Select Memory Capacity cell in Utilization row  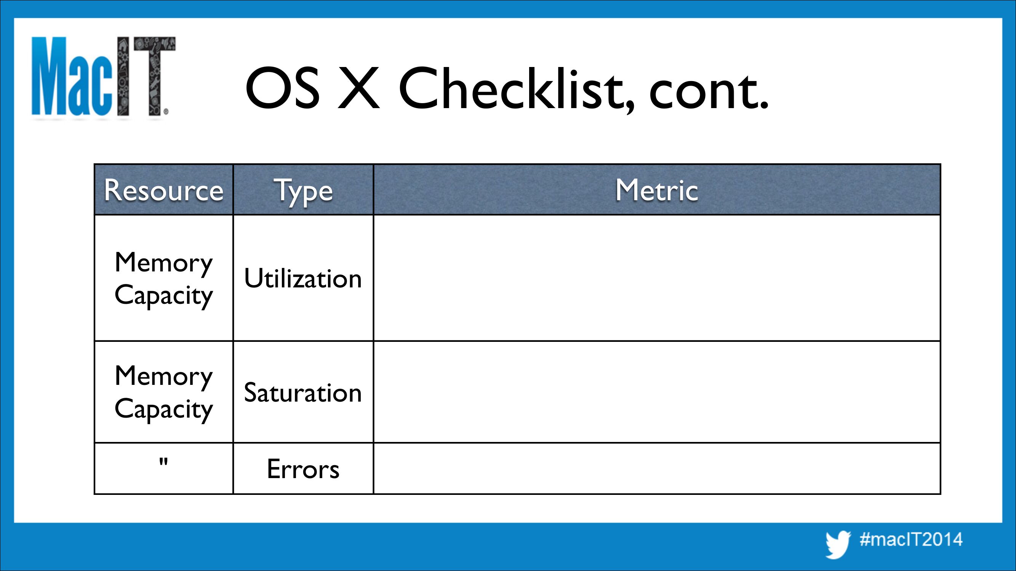(x=164, y=278)
